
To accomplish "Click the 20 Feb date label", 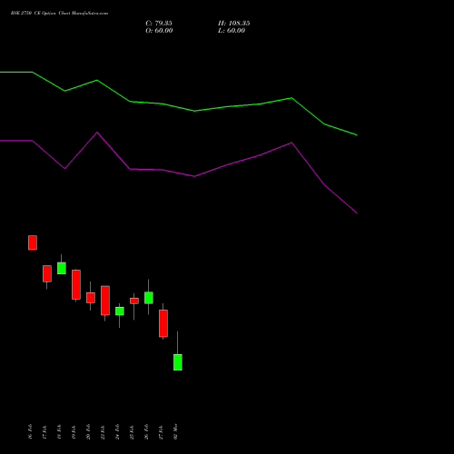I will click(88, 431).
